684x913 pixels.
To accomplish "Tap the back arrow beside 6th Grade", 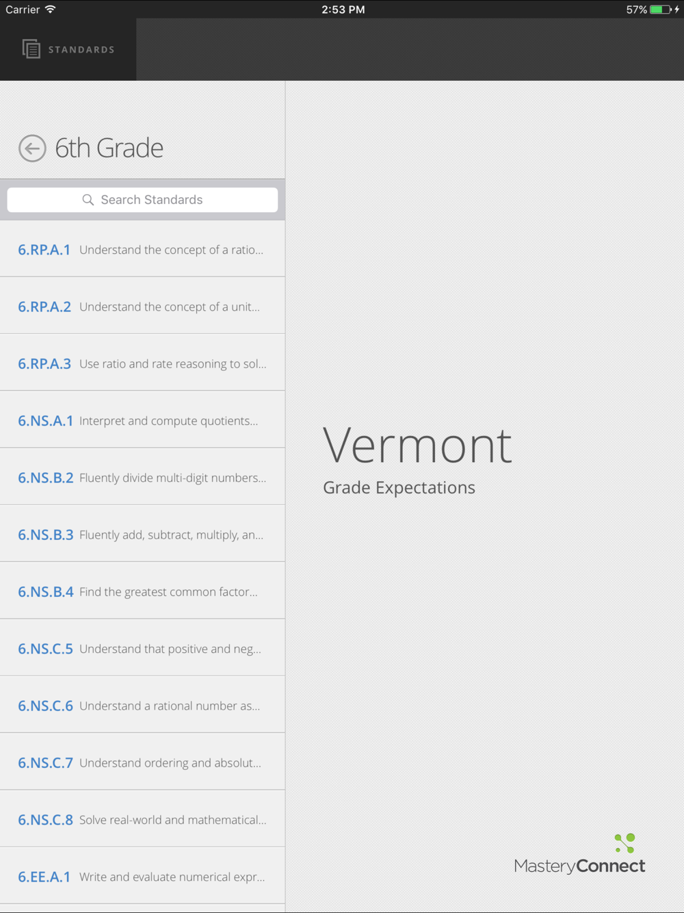I will 32,149.
